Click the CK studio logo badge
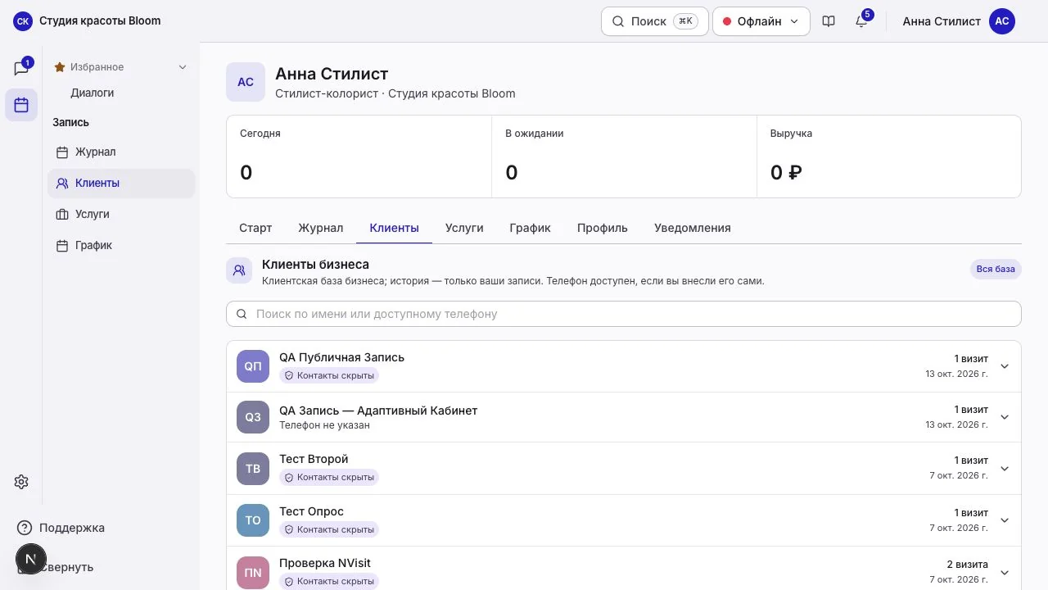The image size is (1048, 590). point(23,21)
